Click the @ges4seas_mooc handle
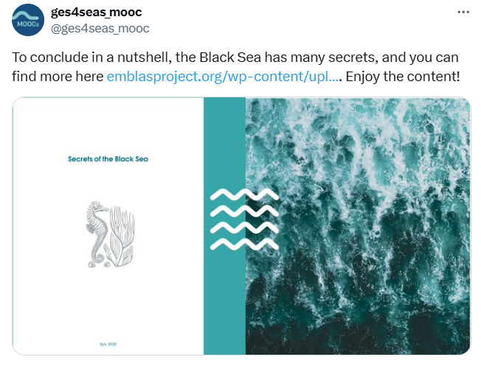This screenshot has width=481, height=365. pyautogui.click(x=101, y=28)
